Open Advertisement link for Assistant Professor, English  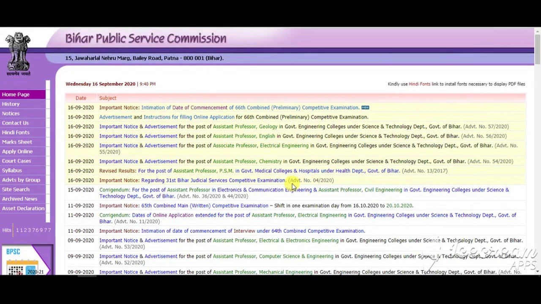point(161,136)
